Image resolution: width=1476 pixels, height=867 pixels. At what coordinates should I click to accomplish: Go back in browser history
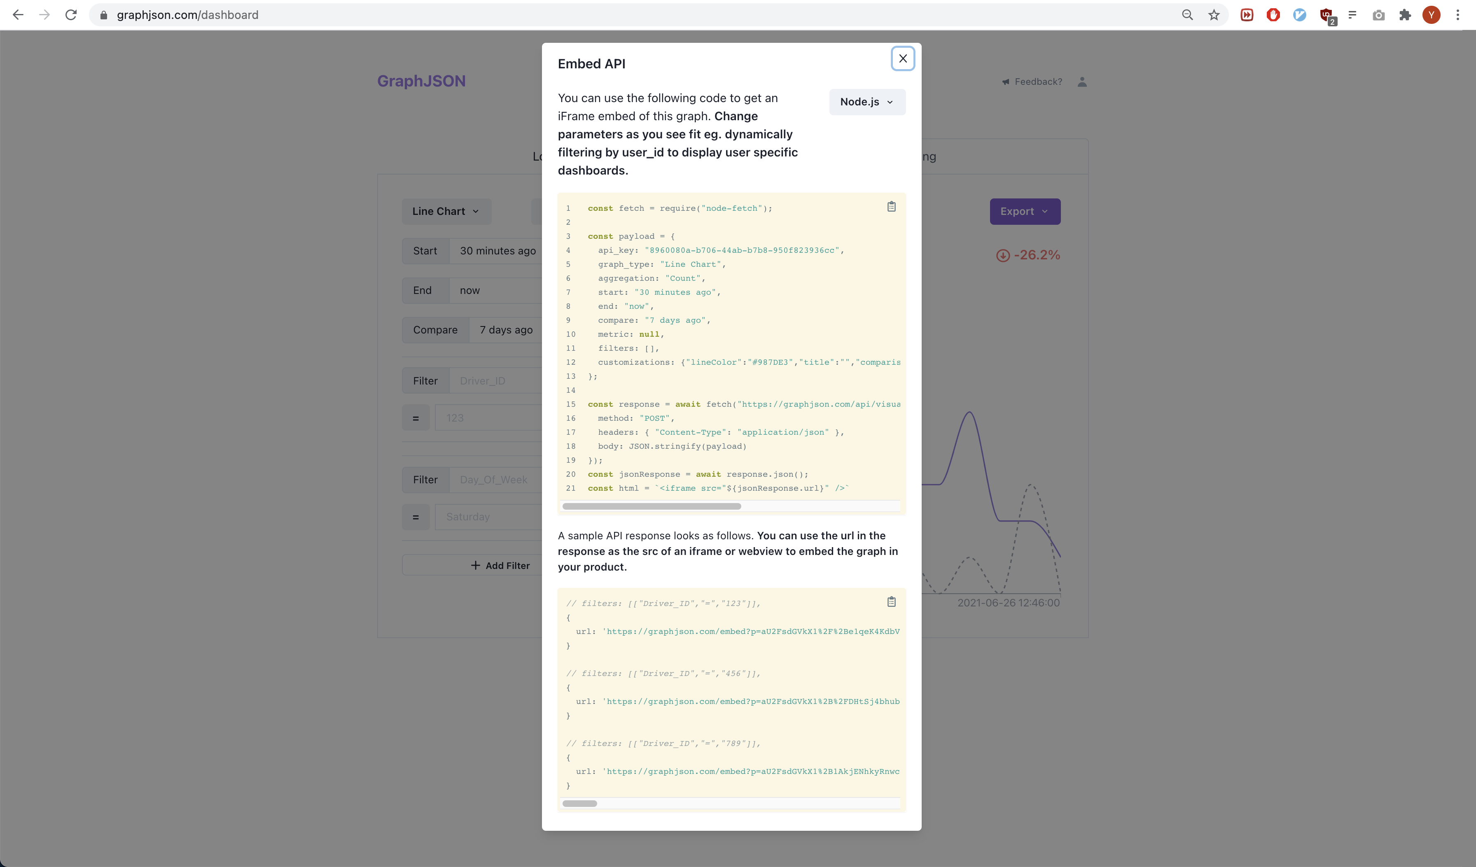[x=18, y=15]
